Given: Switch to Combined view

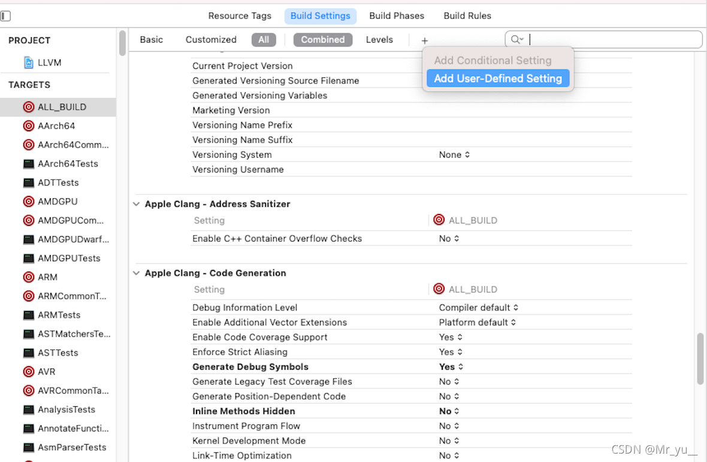Looking at the screenshot, I should click(x=323, y=40).
